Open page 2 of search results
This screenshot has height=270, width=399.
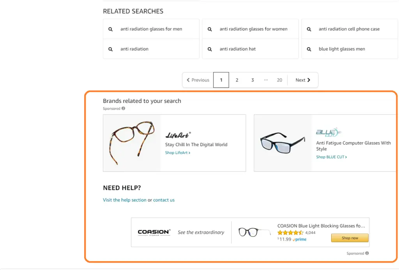pyautogui.click(x=237, y=80)
